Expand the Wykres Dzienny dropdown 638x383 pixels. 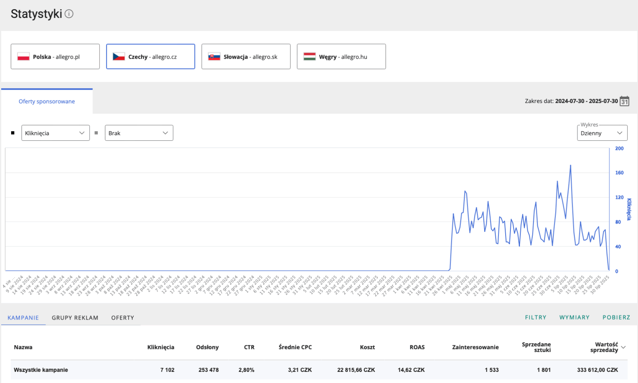pos(602,133)
